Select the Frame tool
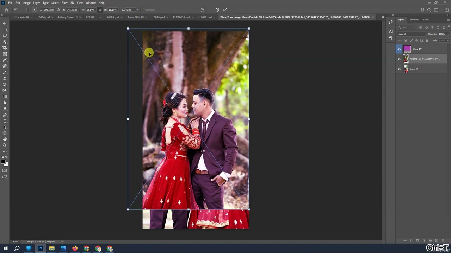This screenshot has width=451, height=253. 5,54
